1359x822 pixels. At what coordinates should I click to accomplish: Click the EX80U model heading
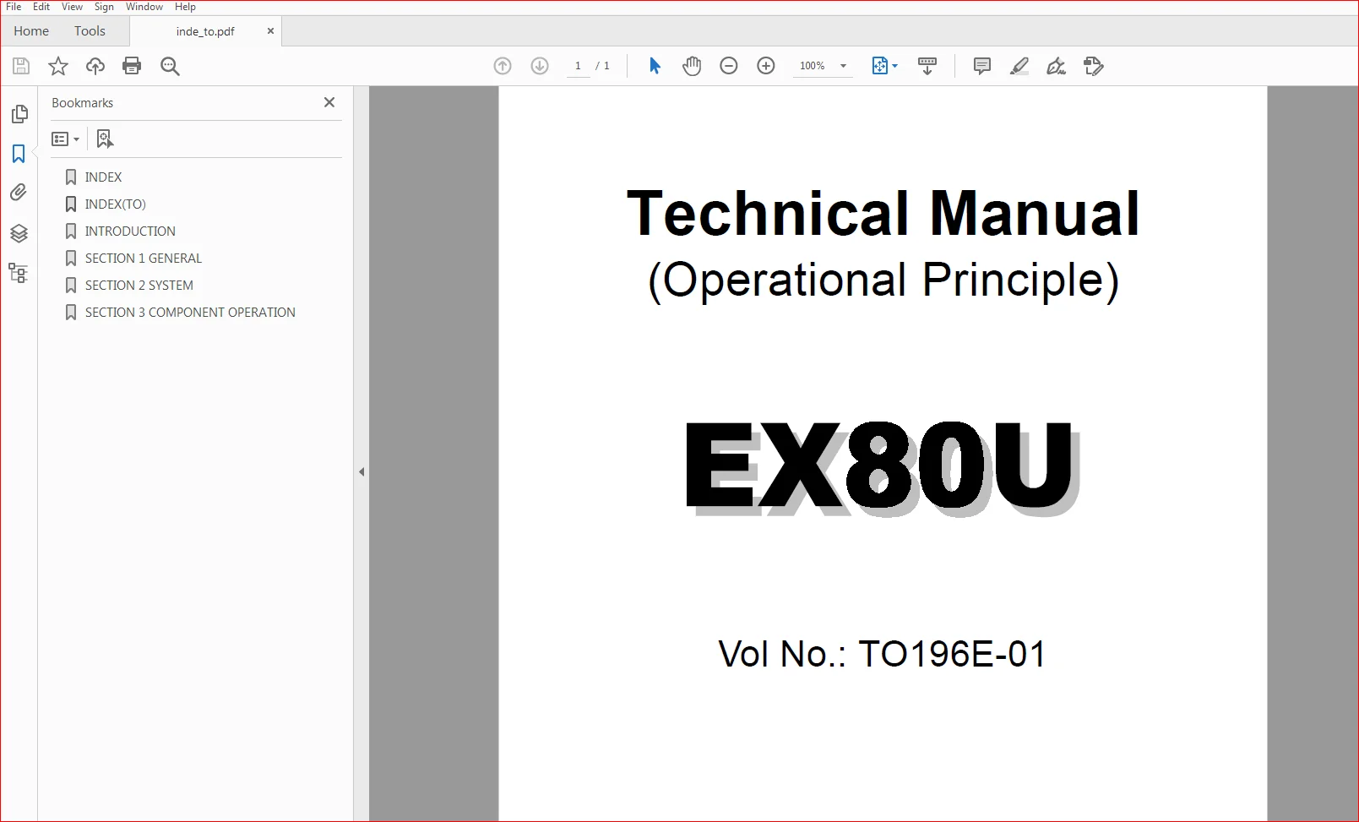coord(882,467)
